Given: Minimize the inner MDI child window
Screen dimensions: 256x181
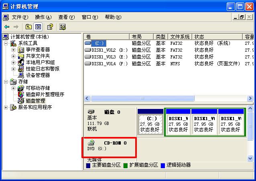Looking at the screenshot, I should (235, 17).
